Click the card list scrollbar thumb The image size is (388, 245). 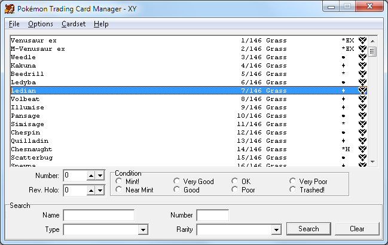372,51
